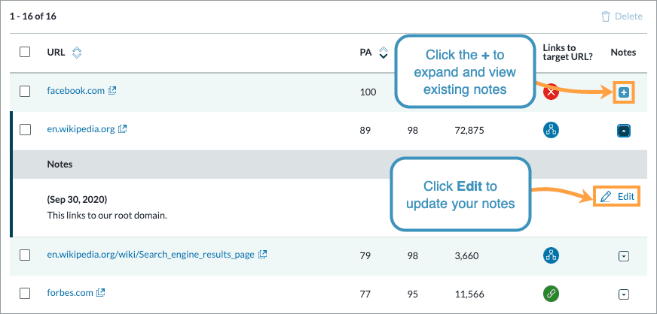657x314 pixels.
Task: Expand notes dropdown for forbes.com row
Action: [x=623, y=294]
